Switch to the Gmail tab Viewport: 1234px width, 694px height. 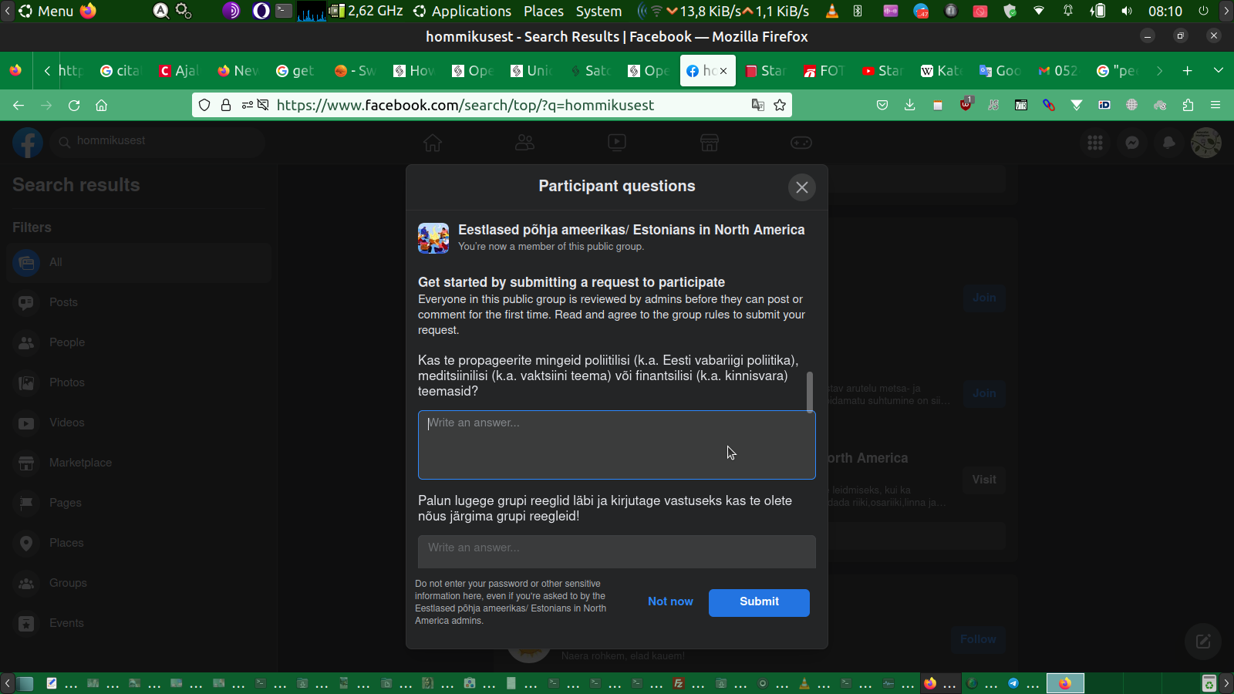coord(1058,71)
